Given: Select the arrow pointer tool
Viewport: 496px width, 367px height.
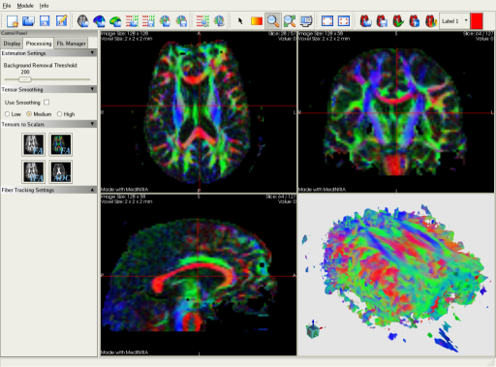Looking at the screenshot, I should 240,21.
